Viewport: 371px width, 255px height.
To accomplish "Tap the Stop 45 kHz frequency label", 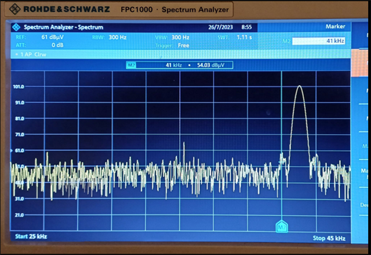I will [329, 238].
